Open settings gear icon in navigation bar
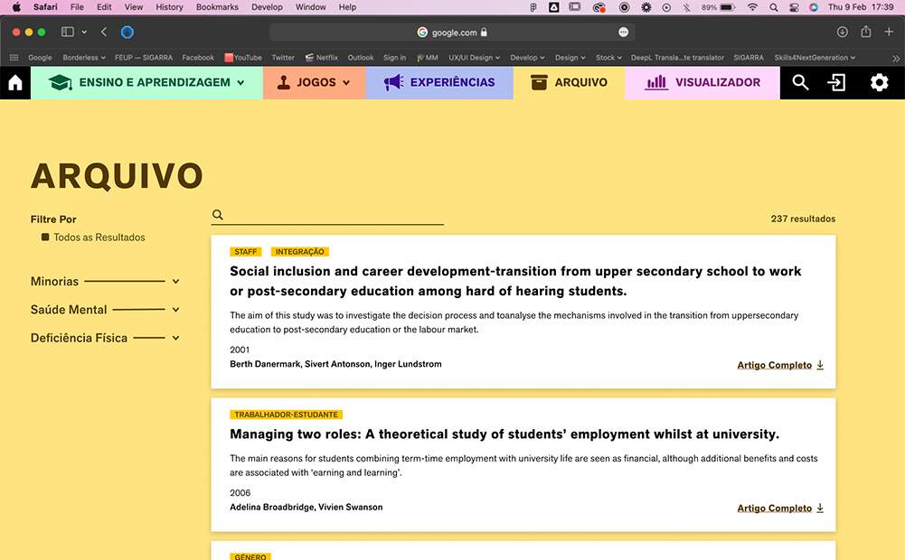This screenshot has width=905, height=560. 879,83
